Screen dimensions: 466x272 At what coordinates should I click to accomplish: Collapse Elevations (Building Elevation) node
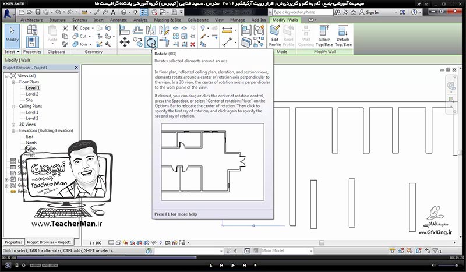13,131
